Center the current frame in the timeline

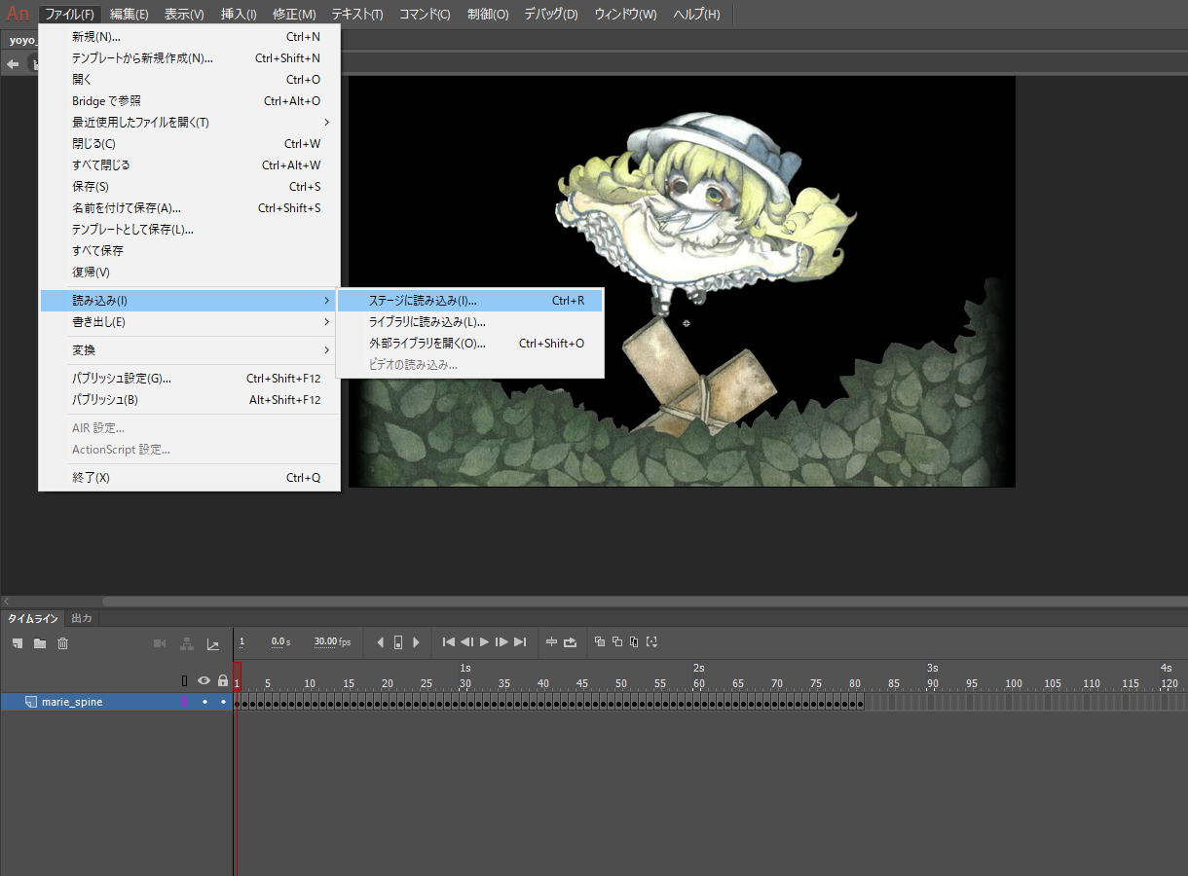tap(551, 642)
